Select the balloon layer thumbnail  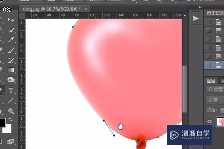click(x=220, y=122)
